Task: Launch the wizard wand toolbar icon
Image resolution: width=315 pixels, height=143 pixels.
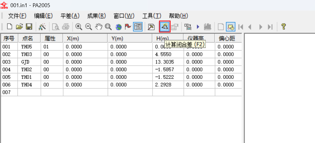Action: click(42, 26)
